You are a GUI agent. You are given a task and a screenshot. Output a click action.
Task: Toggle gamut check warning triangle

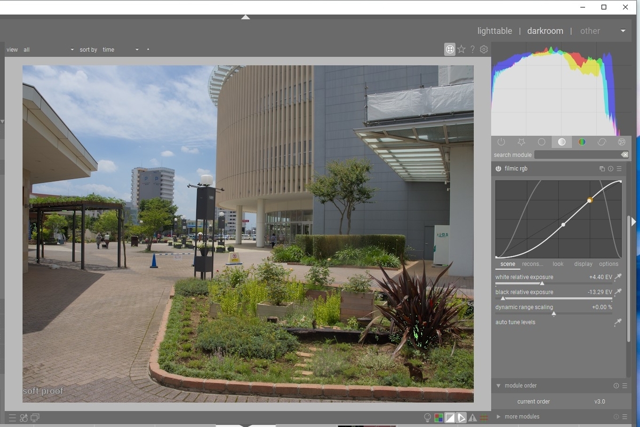[473, 418]
